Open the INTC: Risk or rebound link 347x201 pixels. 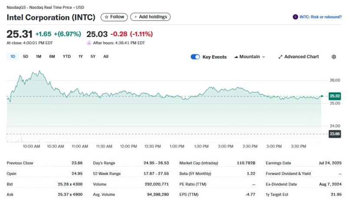pos(320,17)
